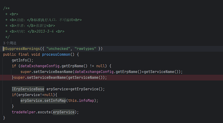Click the "unchecked" string literal
The height and width of the screenshot is (123, 223).
(x=58, y=49)
